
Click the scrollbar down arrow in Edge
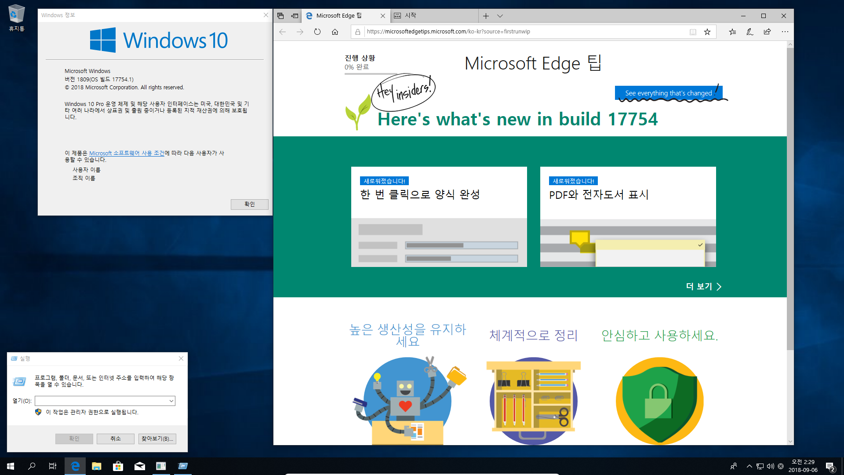[790, 442]
